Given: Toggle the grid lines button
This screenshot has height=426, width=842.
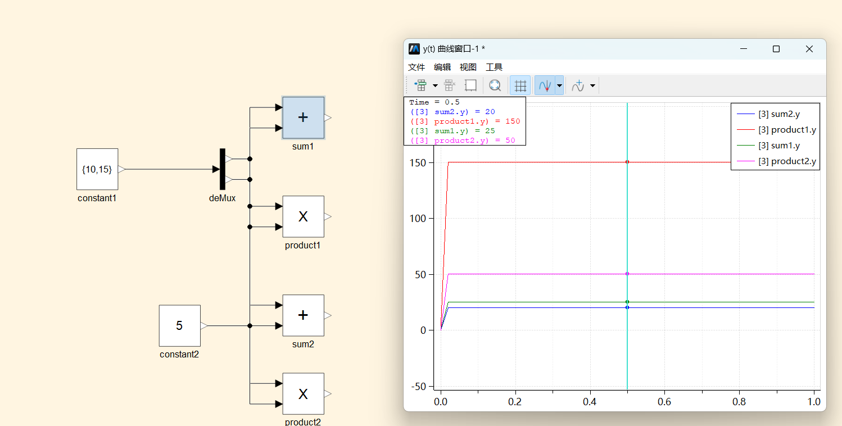Looking at the screenshot, I should coord(520,85).
